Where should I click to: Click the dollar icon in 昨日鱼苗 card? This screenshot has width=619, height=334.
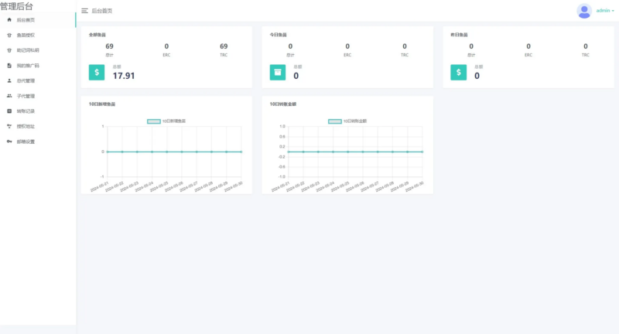click(459, 72)
